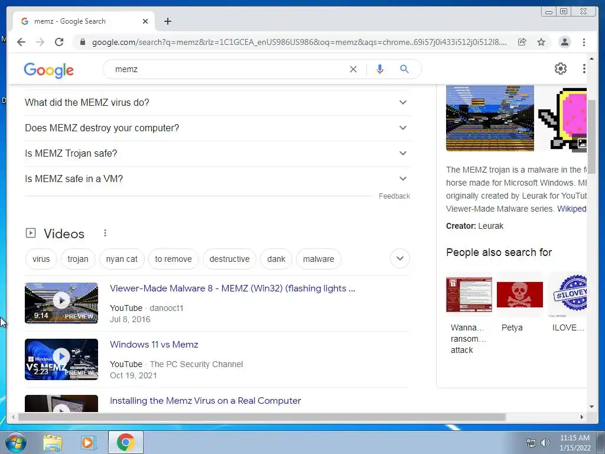Reload the current page
605x454 pixels.
coord(59,42)
